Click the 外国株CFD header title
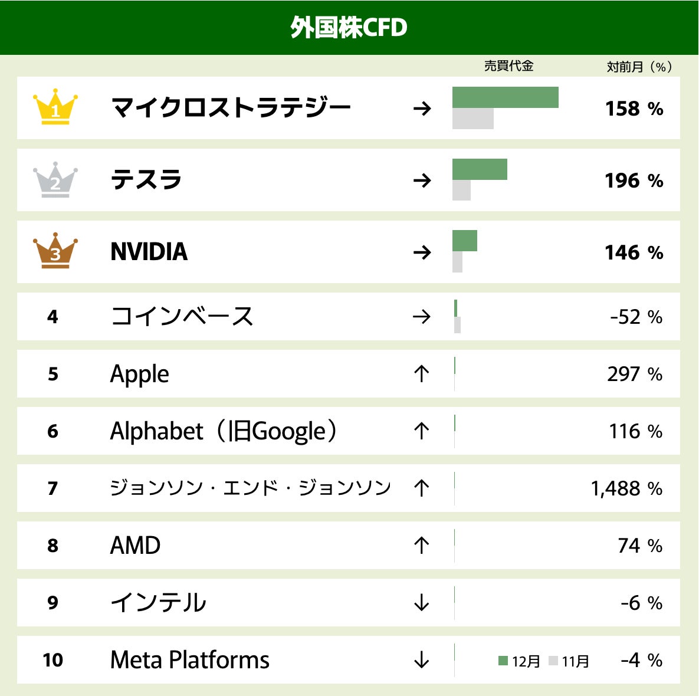 pyautogui.click(x=349, y=28)
